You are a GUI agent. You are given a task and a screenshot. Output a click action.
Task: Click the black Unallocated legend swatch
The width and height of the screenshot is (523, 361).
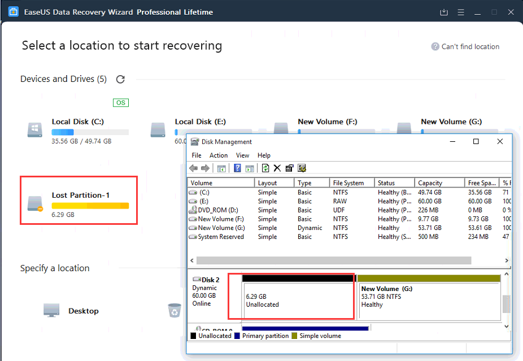click(193, 336)
